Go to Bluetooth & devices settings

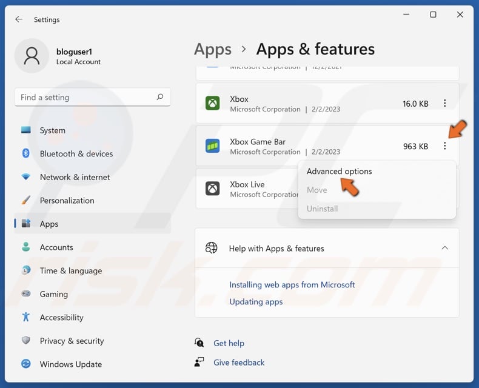point(76,154)
